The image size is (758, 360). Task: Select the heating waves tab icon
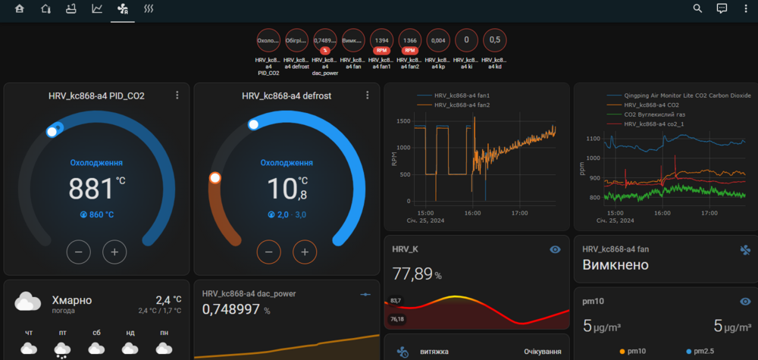click(x=149, y=8)
